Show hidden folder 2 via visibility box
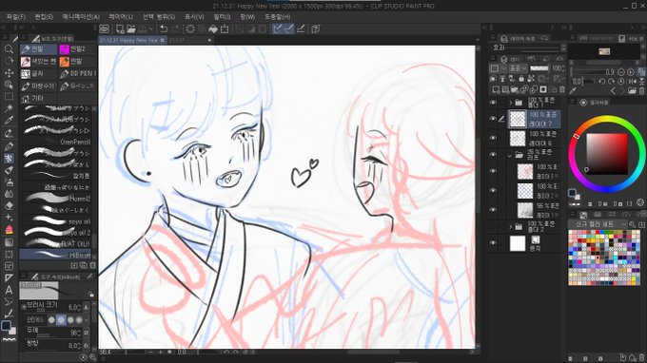 point(493,226)
